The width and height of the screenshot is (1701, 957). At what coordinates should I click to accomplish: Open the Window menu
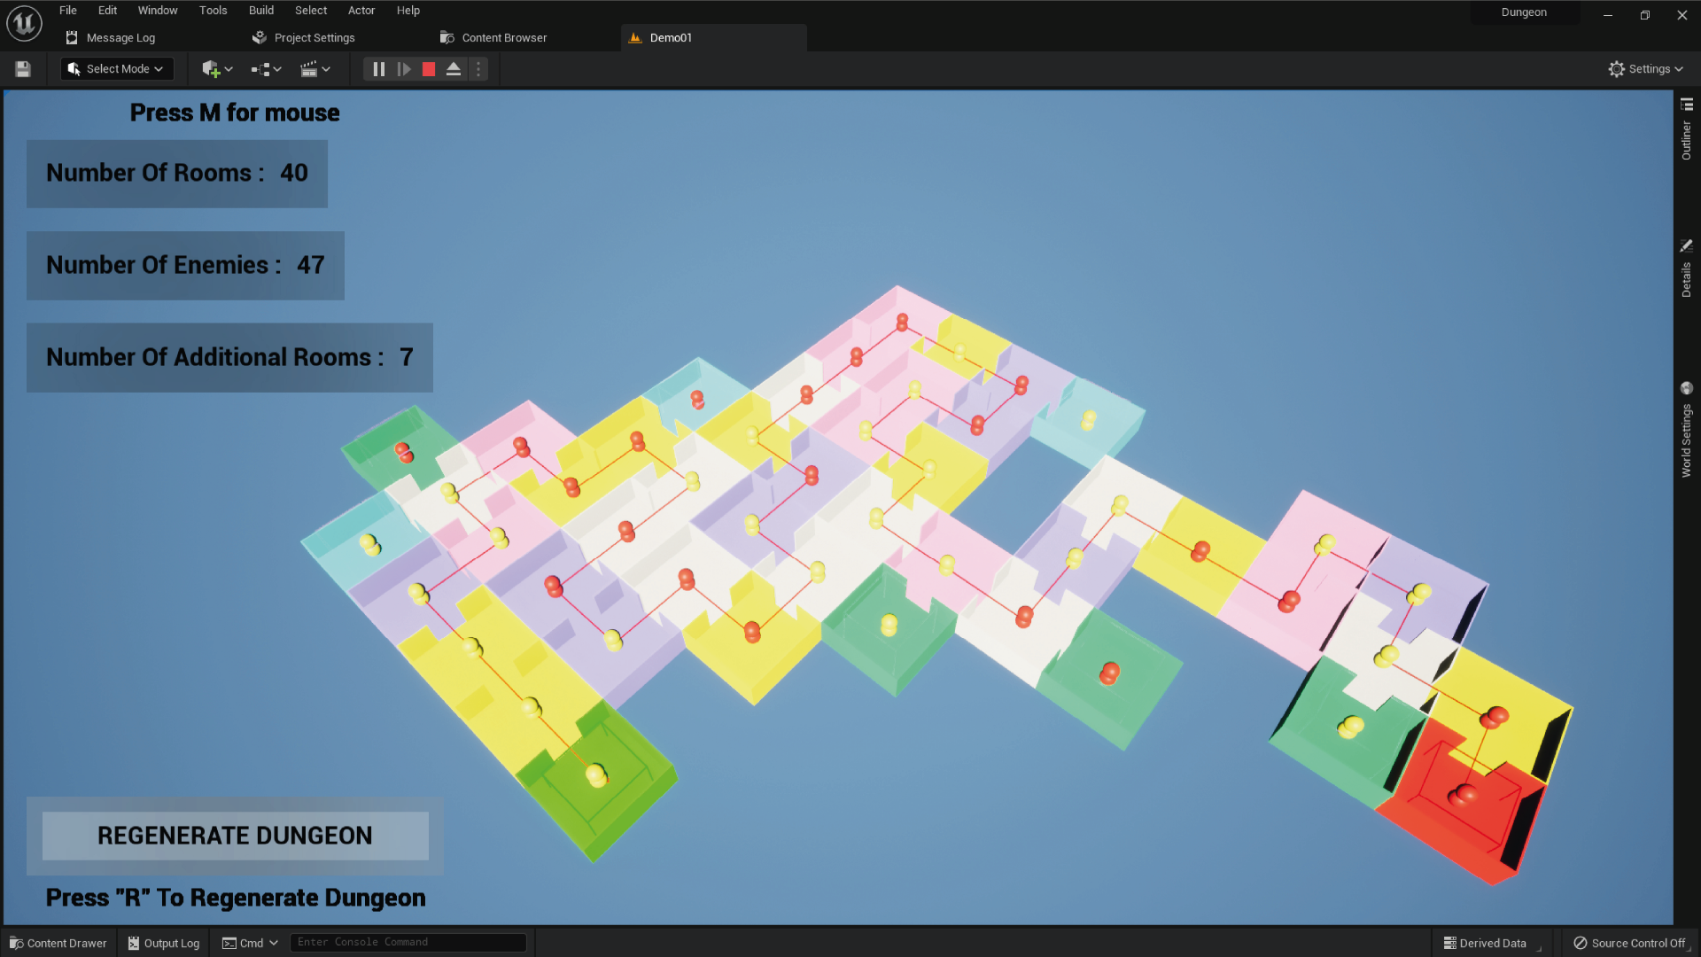pyautogui.click(x=158, y=10)
